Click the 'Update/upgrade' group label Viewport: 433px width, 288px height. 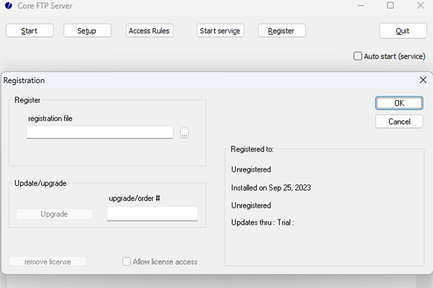(x=40, y=183)
